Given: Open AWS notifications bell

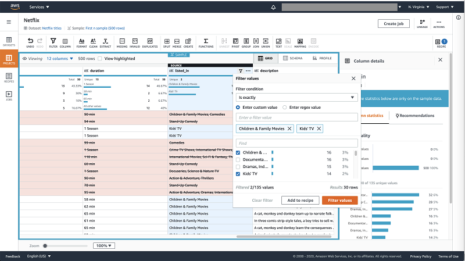Looking at the screenshot, I should pyautogui.click(x=273, y=7).
